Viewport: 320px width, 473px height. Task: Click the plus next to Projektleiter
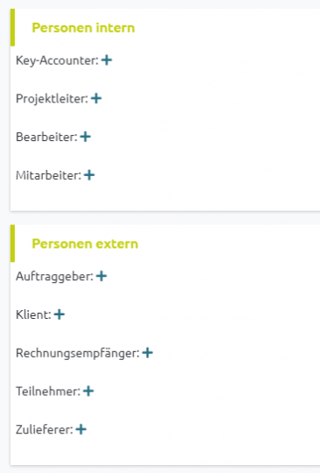[x=96, y=98]
